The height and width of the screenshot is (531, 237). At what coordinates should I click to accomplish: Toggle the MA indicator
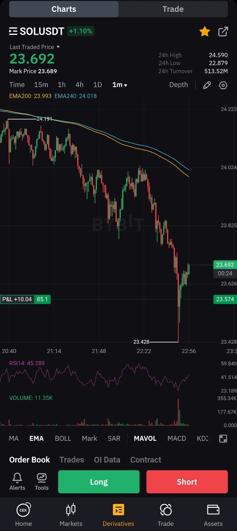[14, 438]
